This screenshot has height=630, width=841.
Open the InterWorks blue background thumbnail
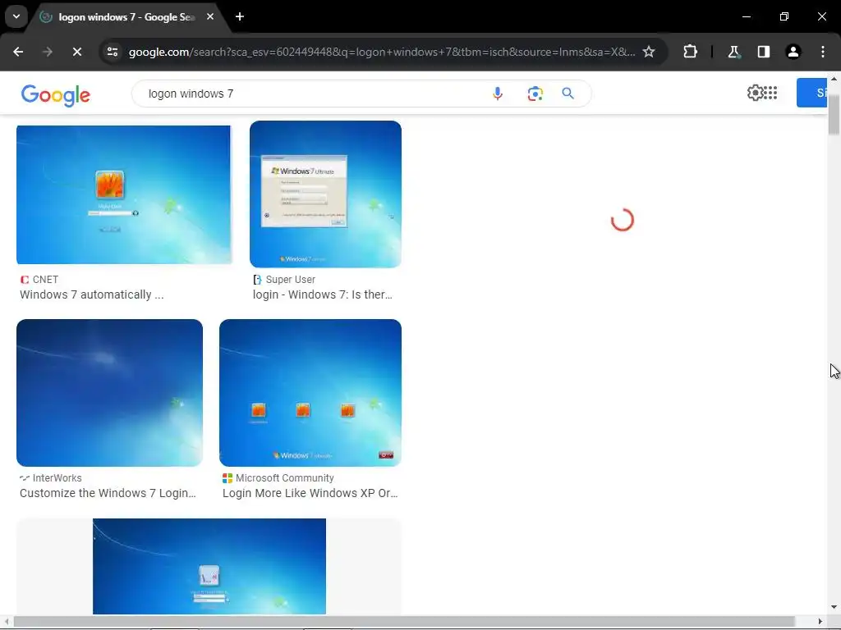point(109,393)
